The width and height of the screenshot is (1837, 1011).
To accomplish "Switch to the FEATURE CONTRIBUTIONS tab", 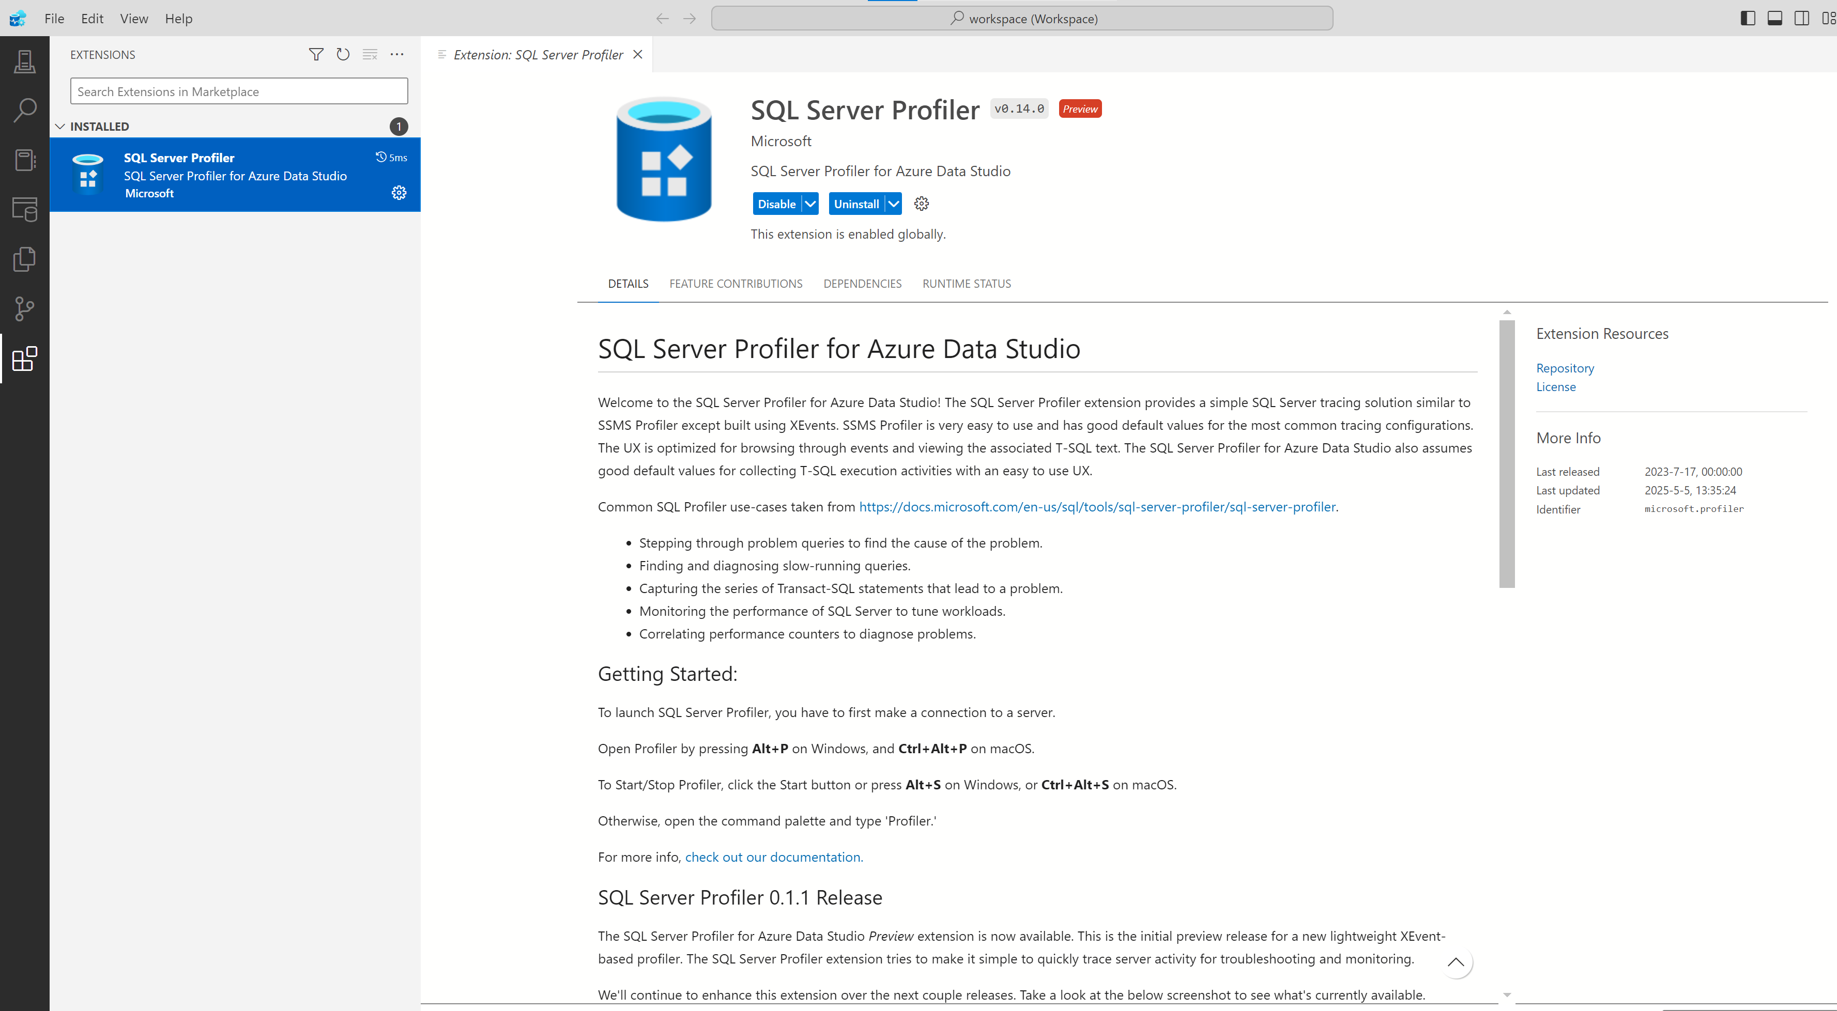I will click(736, 284).
